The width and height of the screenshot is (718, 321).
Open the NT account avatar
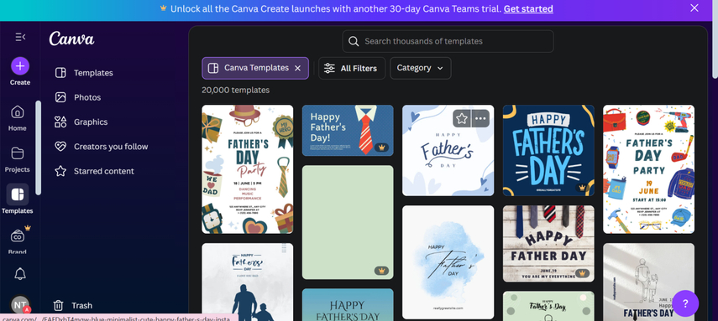pos(20,304)
